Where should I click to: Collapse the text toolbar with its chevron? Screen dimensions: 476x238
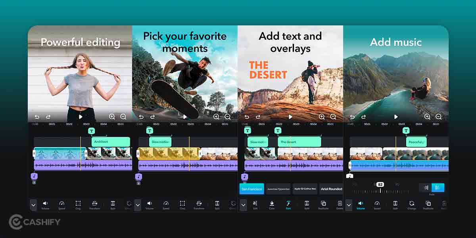(x=243, y=205)
